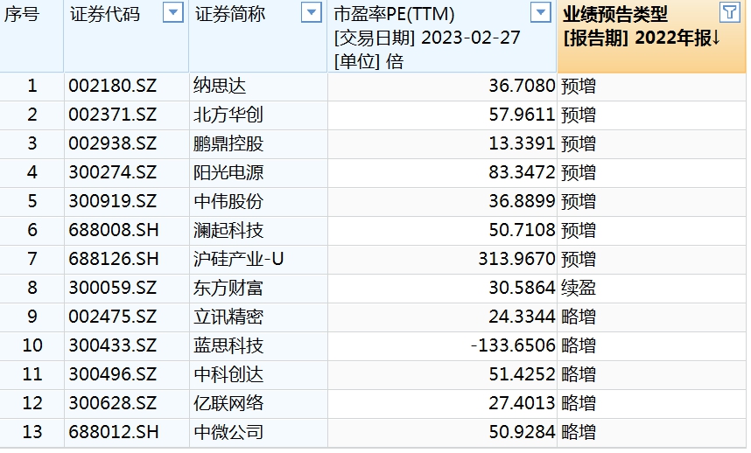This screenshot has width=751, height=453.
Task: Click the 证券代码 header text
Action: [x=105, y=14]
